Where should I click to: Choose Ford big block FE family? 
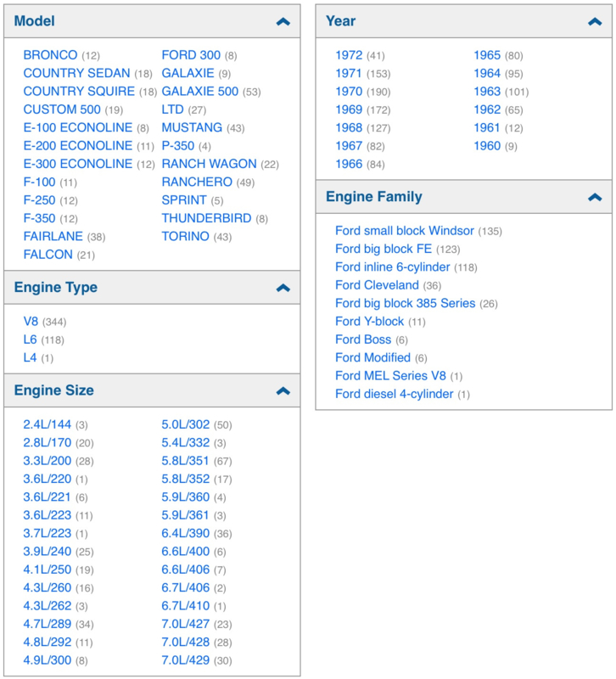(384, 249)
